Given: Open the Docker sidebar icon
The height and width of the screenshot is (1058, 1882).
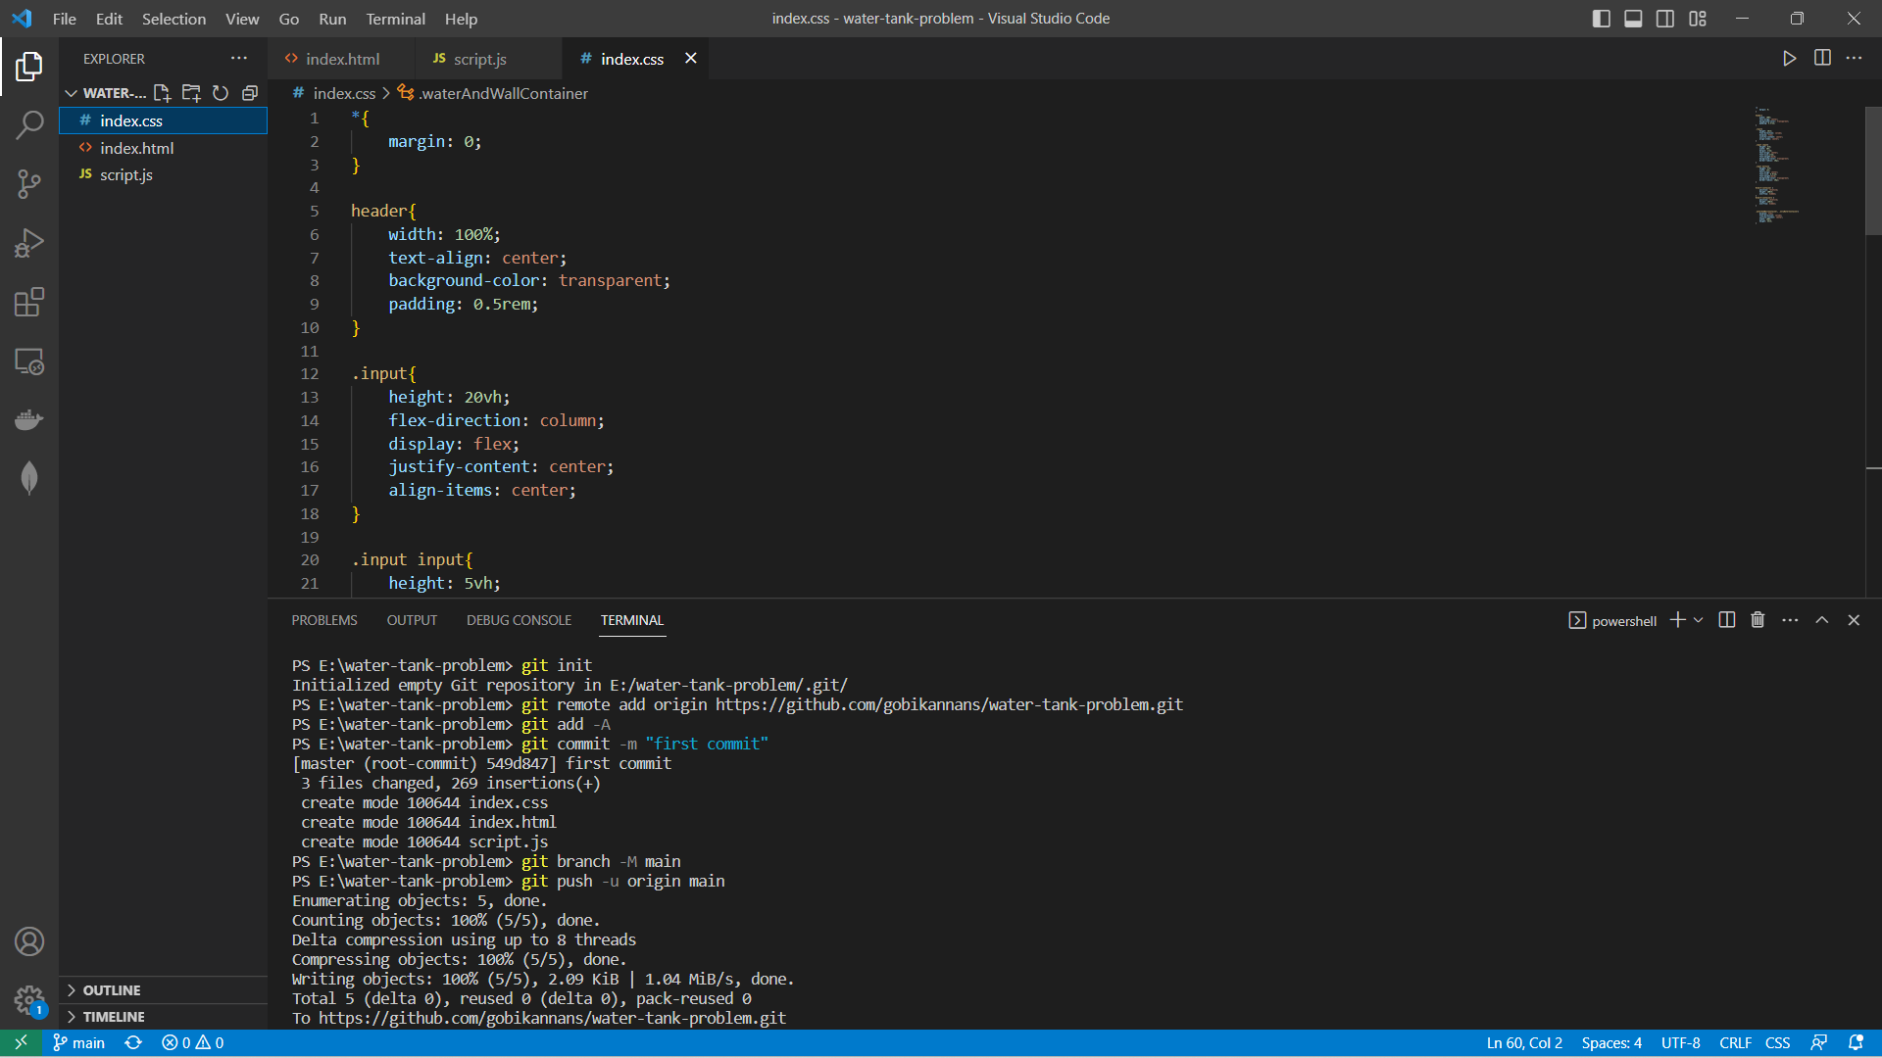Looking at the screenshot, I should pos(29,420).
